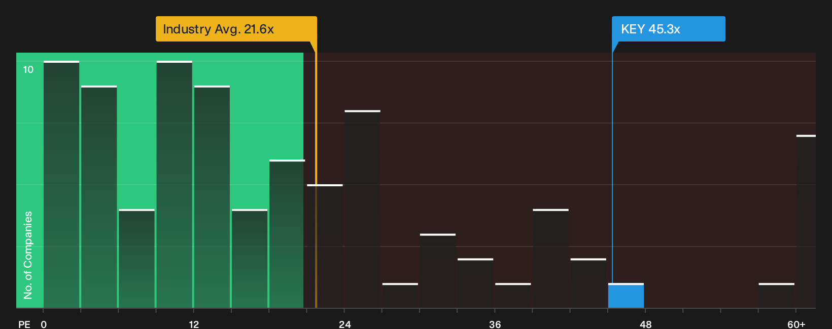Click the x-axis label 12
The width and height of the screenshot is (832, 329).
194,324
